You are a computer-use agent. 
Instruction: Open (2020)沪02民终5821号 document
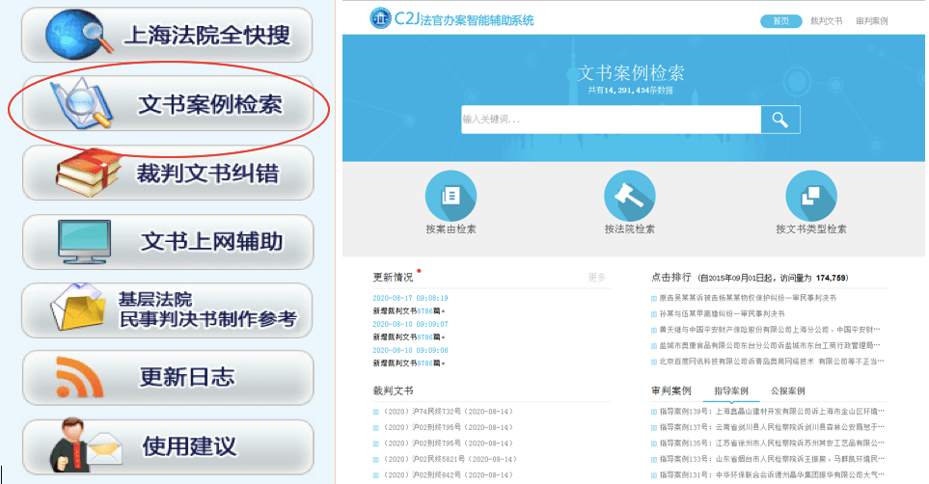(x=451, y=459)
